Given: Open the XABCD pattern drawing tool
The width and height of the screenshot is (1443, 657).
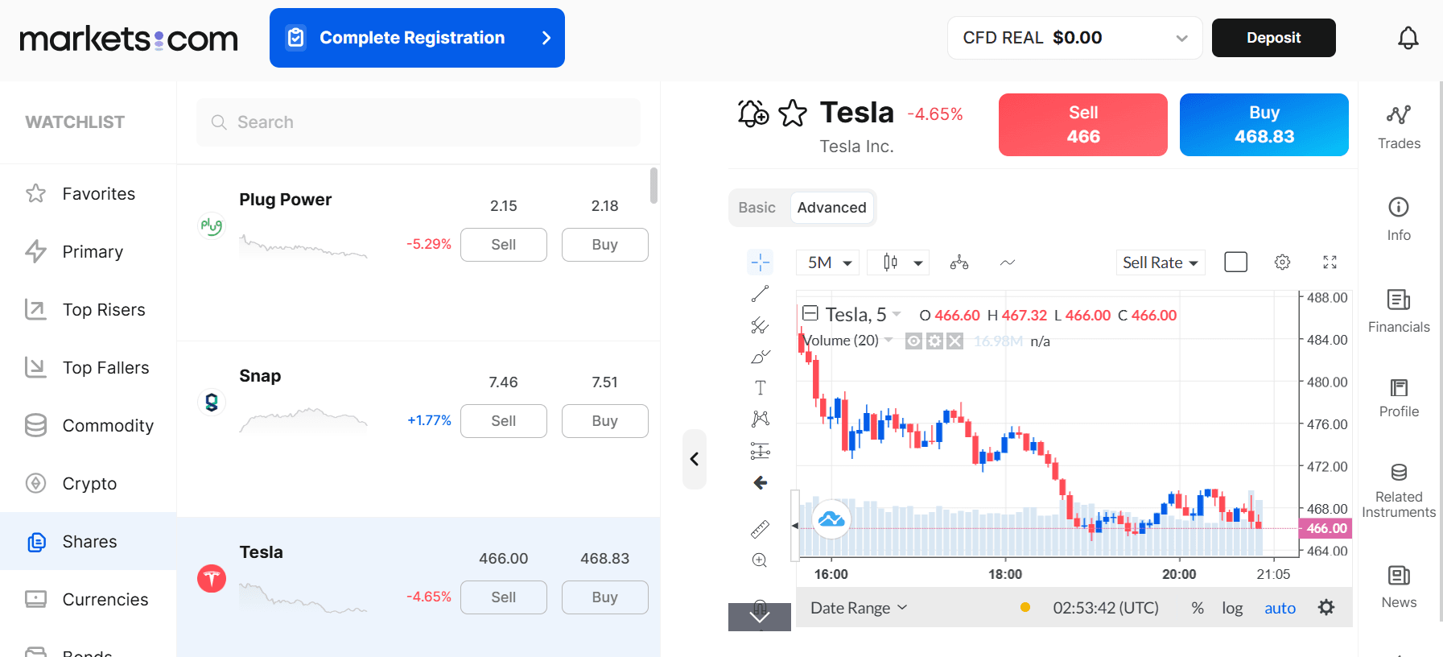Looking at the screenshot, I should pos(760,418).
